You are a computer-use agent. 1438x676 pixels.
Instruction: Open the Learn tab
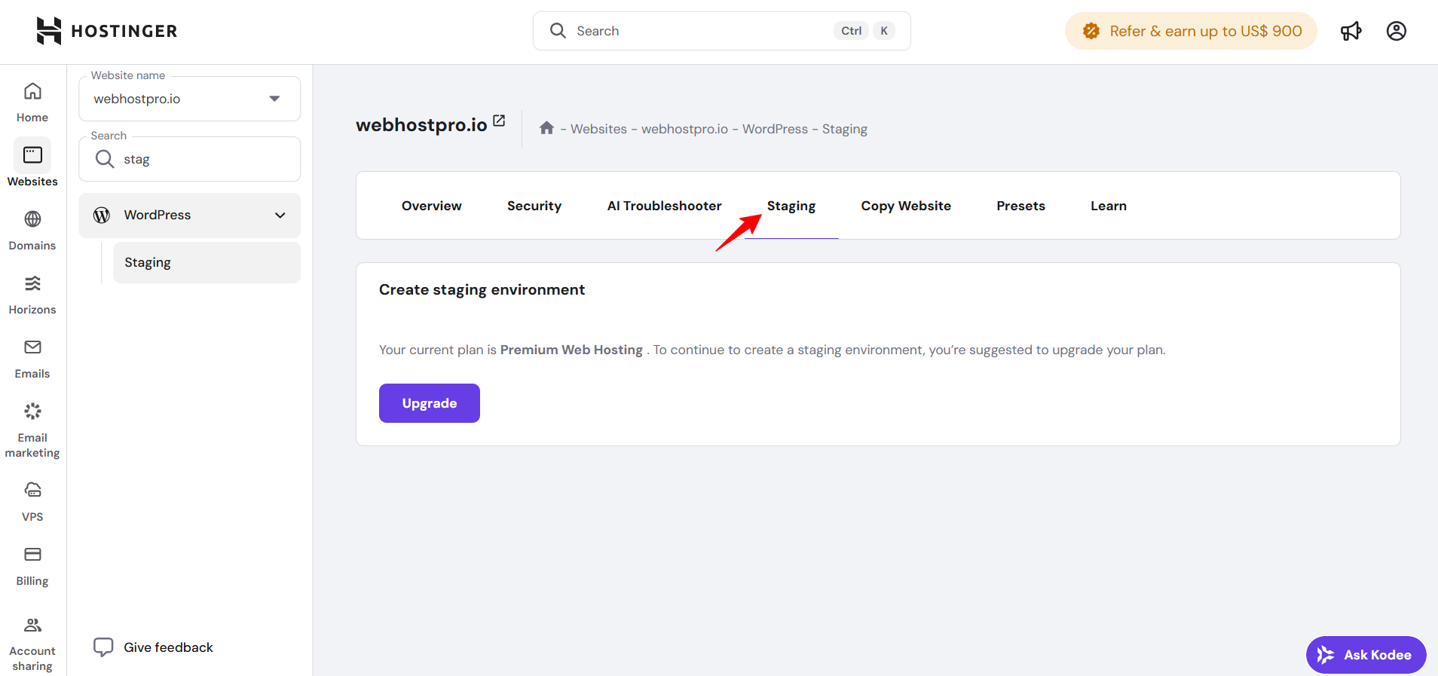point(1109,206)
